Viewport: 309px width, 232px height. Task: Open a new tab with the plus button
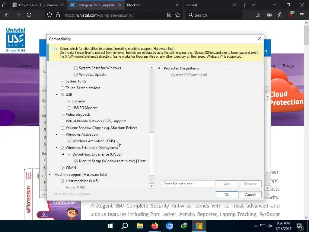click(x=244, y=5)
